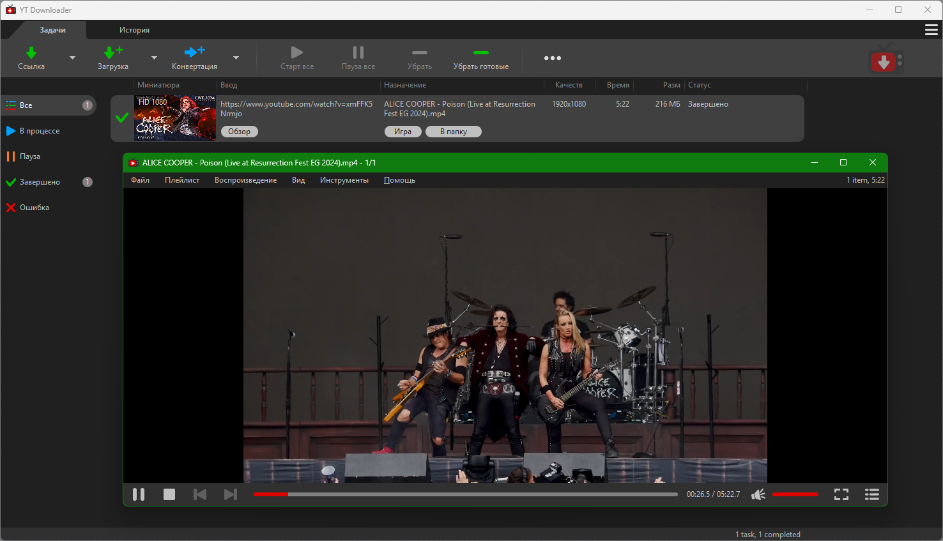
Task: Click the Alice Cooper video thumbnail
Action: point(175,118)
